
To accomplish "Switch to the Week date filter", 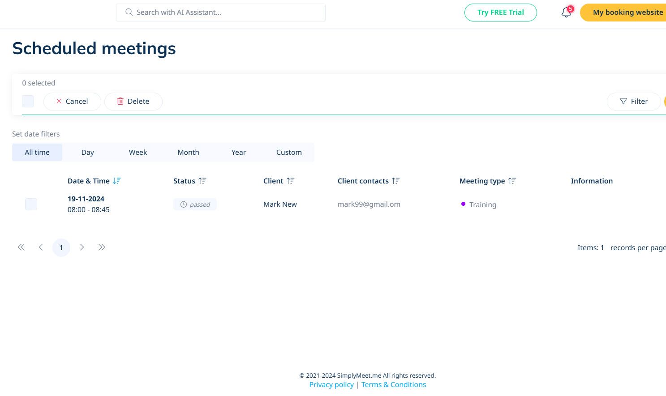I will (x=137, y=152).
